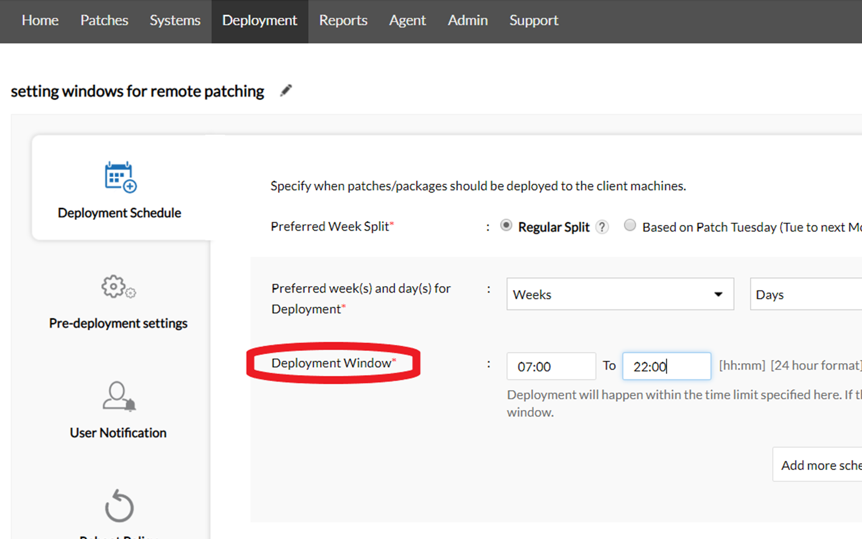The image size is (862, 539).
Task: Select the User Notification person icon
Action: 117,398
